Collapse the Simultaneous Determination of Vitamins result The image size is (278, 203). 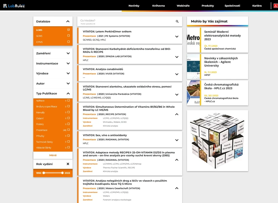177,114
